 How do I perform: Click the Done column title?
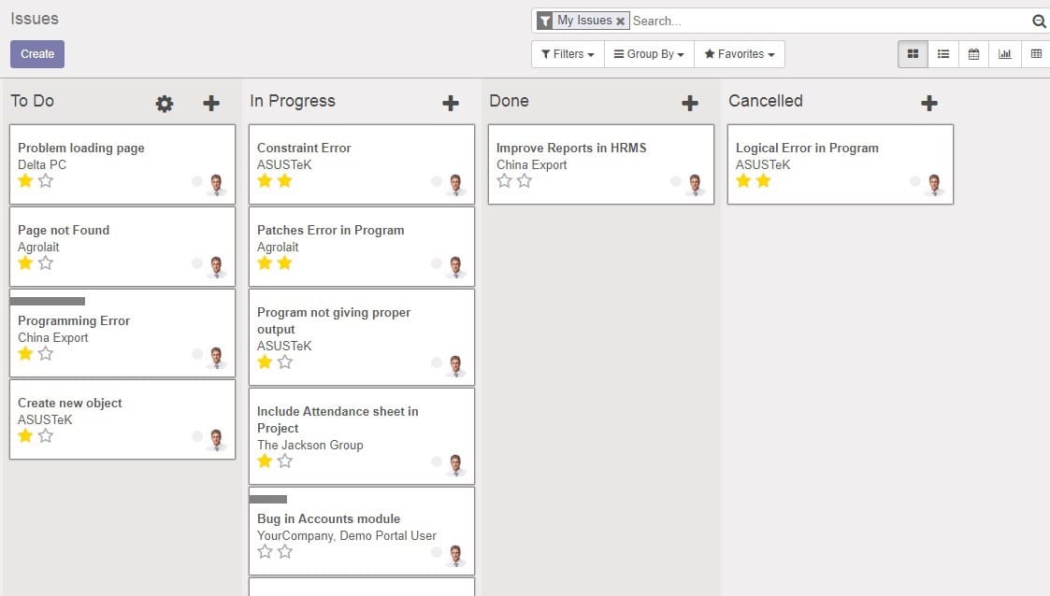click(509, 101)
